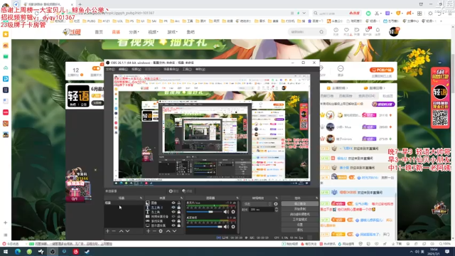Click the orange PC客户端 button
Screen dimensions: 455x256
point(382,70)
